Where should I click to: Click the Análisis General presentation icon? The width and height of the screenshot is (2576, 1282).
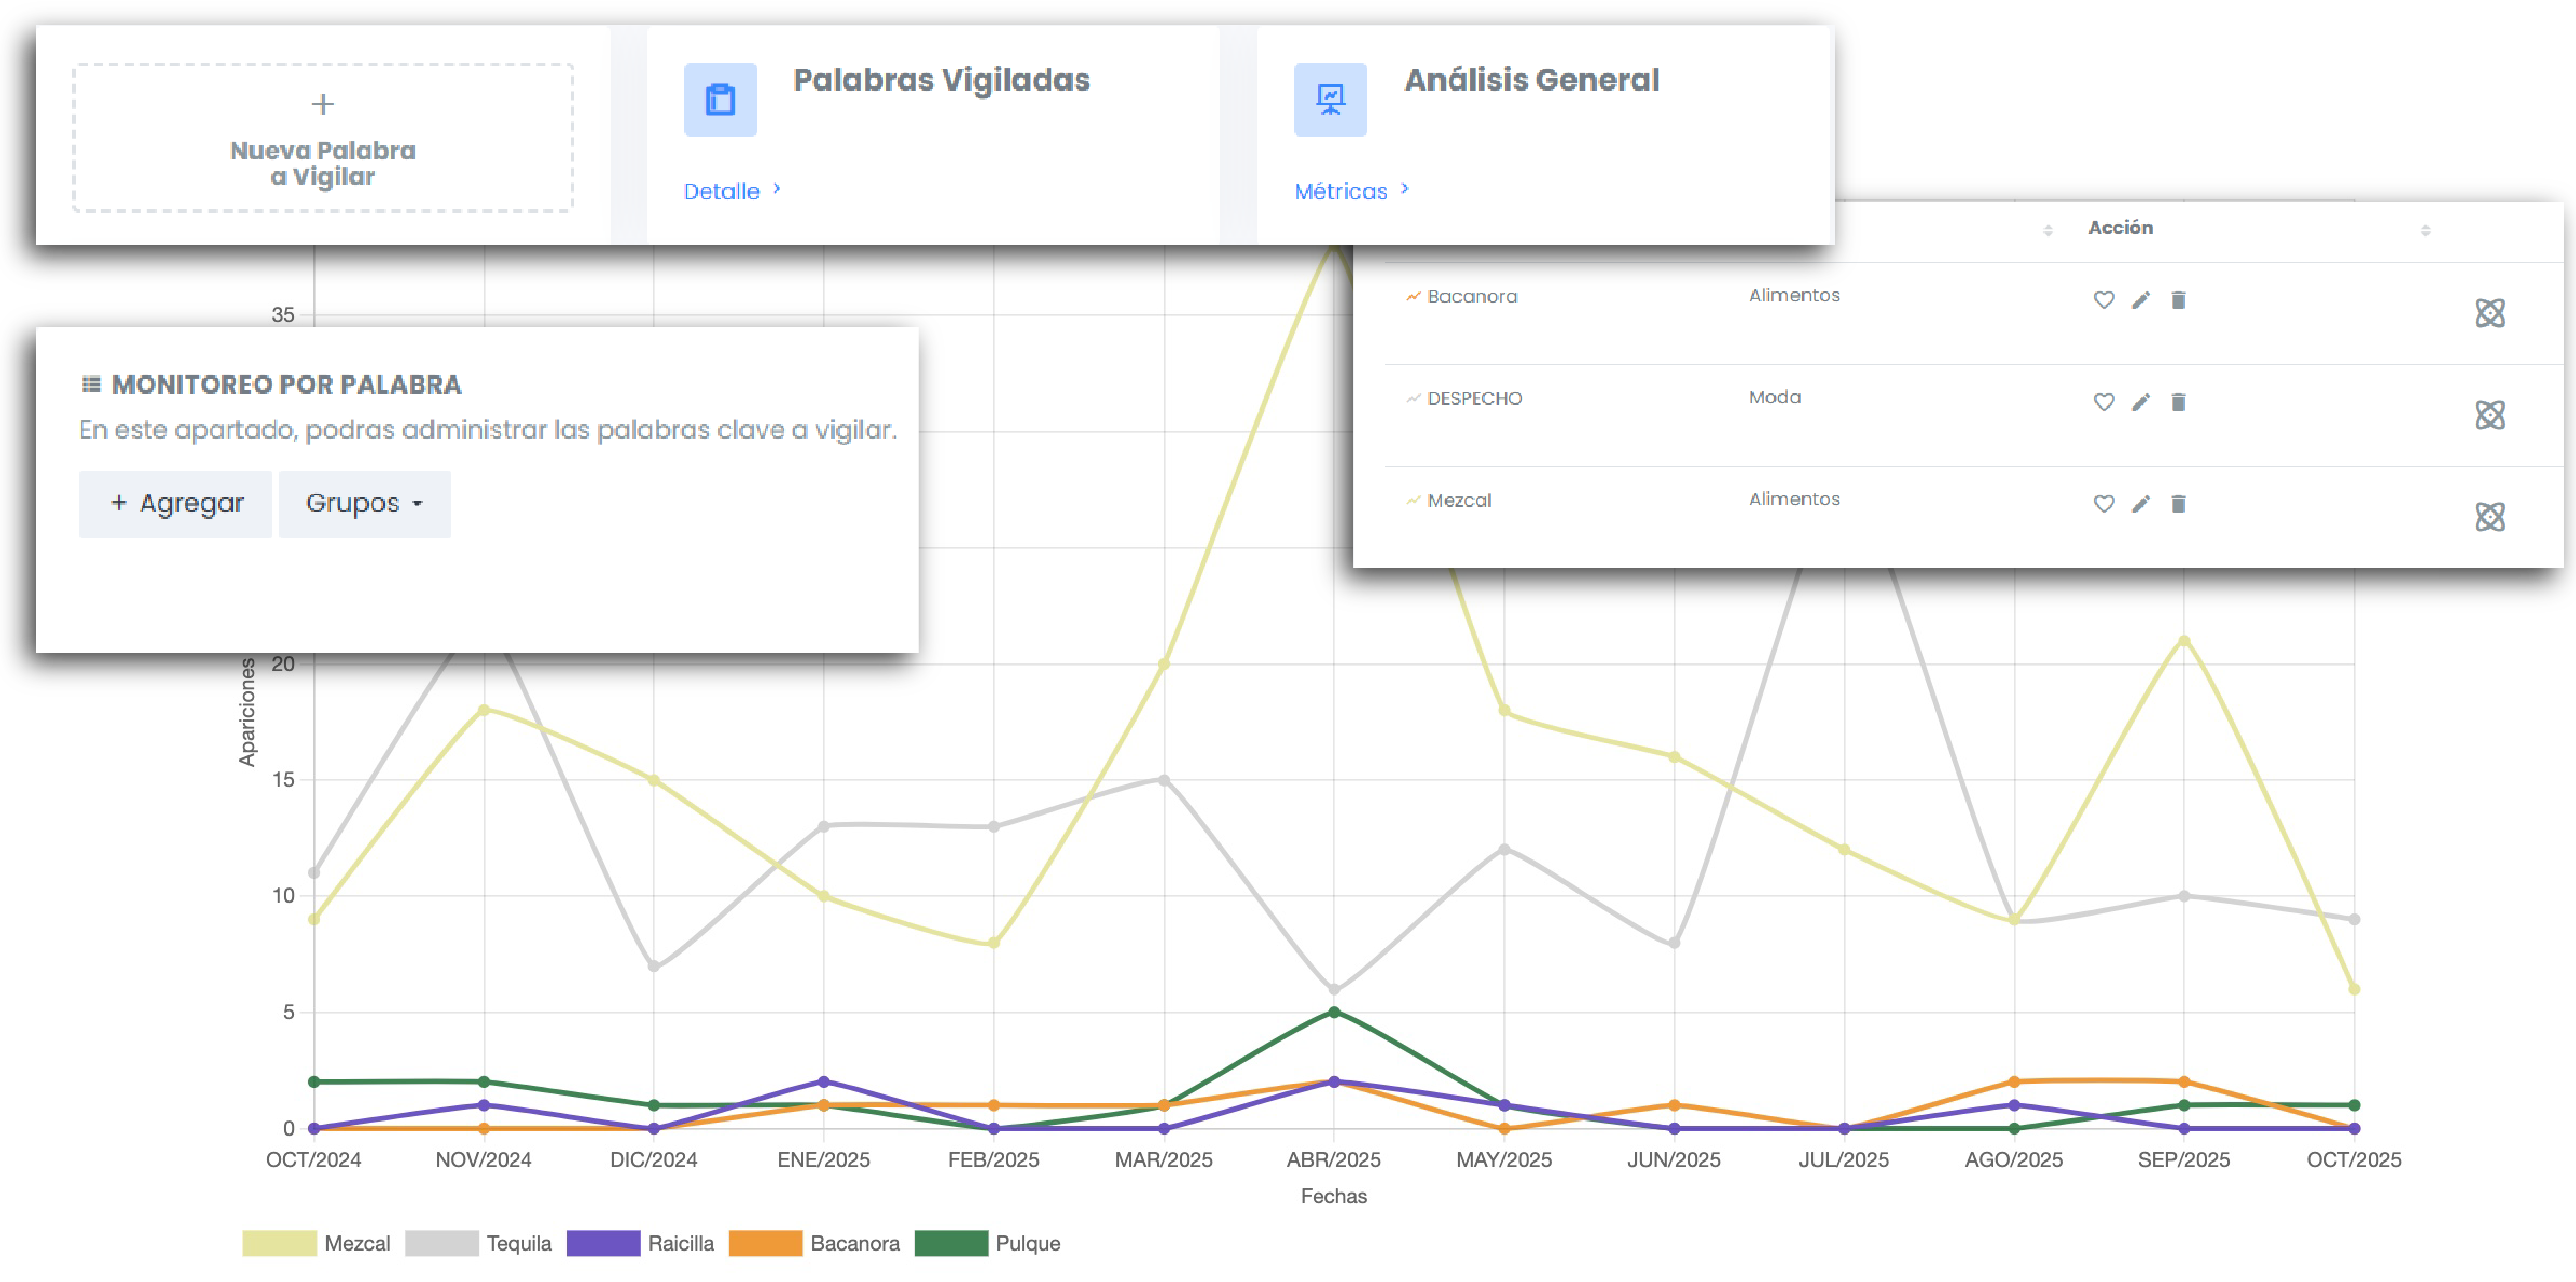pyautogui.click(x=1330, y=100)
